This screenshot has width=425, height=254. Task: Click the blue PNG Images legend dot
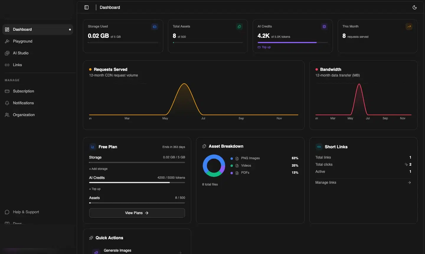[232, 159]
